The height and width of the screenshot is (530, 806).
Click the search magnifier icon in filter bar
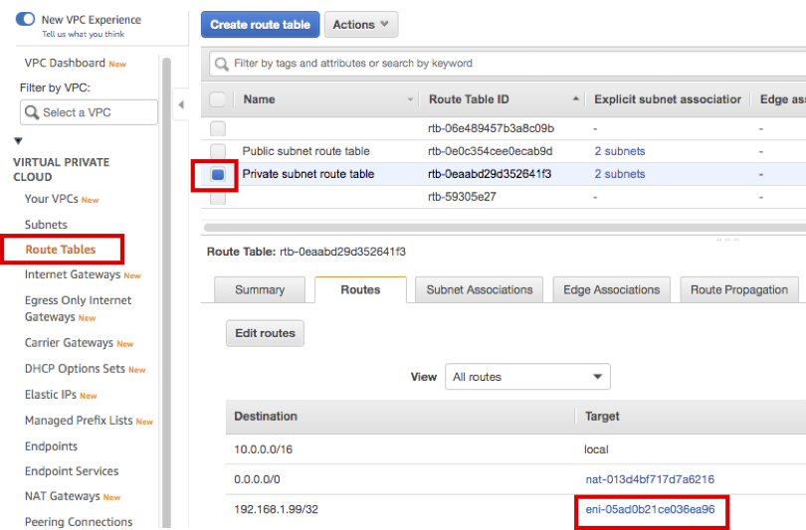(x=221, y=64)
